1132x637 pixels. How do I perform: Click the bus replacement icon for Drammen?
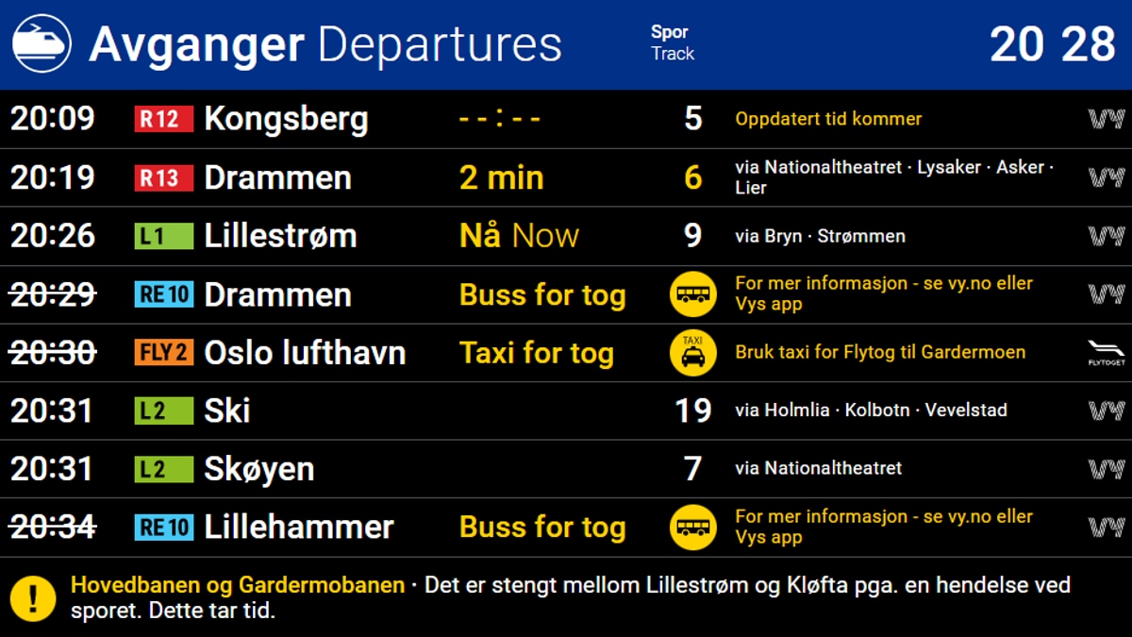click(693, 294)
